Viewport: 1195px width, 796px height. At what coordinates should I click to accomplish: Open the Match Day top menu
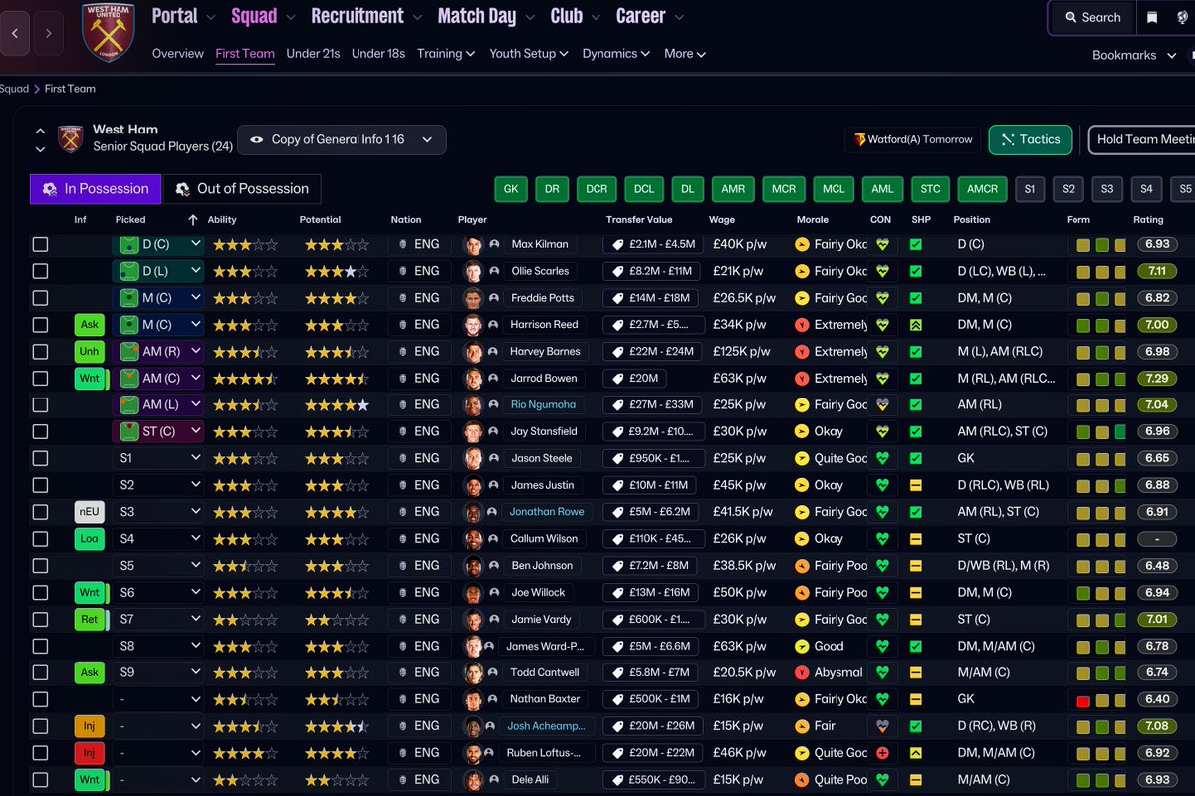click(487, 16)
